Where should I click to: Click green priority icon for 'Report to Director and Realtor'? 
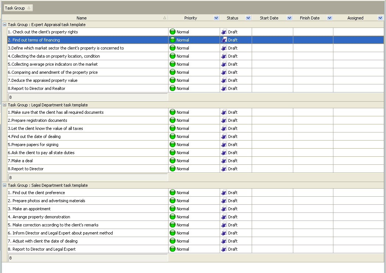[173, 88]
